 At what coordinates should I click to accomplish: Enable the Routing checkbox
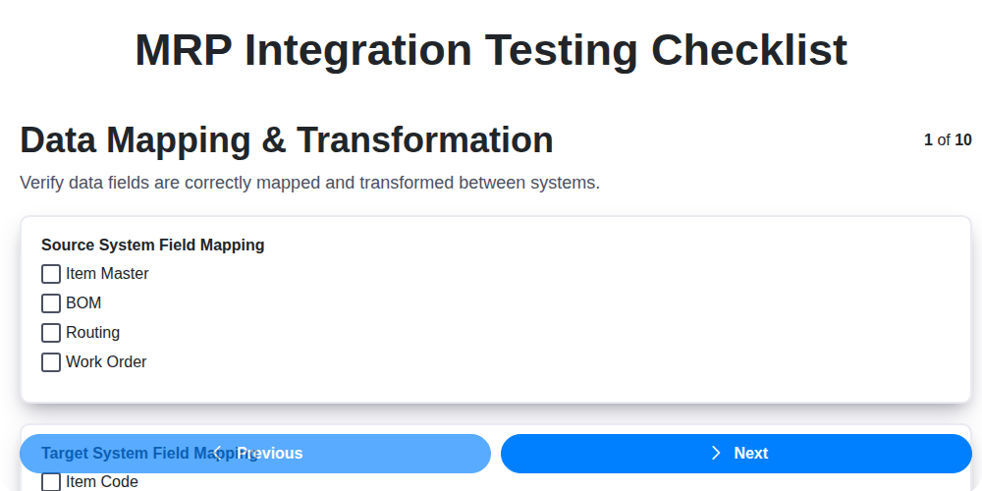tap(51, 333)
